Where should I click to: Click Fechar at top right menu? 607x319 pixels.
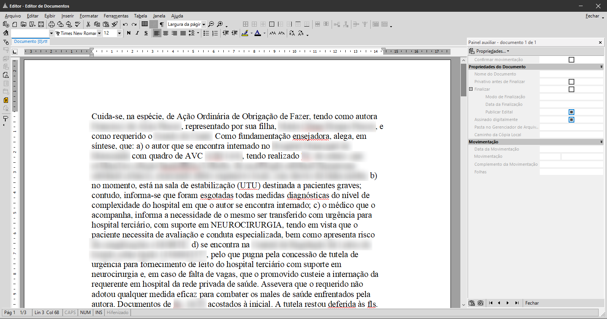click(593, 16)
